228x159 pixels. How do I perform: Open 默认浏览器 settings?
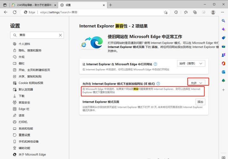pyautogui.click(x=23, y=89)
